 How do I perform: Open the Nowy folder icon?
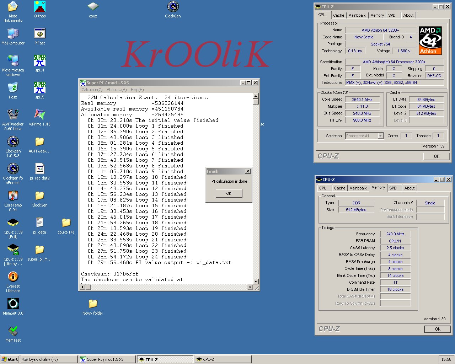tap(93, 307)
